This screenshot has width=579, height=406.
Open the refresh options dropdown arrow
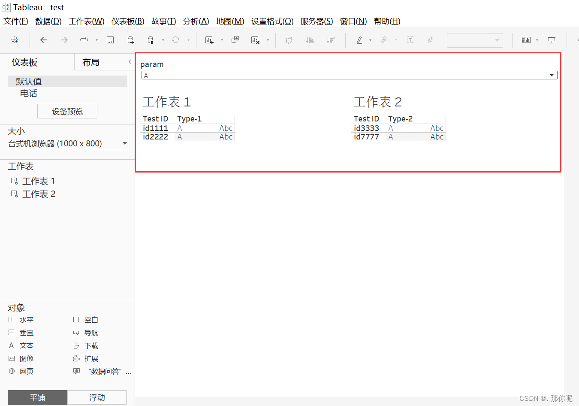click(x=188, y=40)
